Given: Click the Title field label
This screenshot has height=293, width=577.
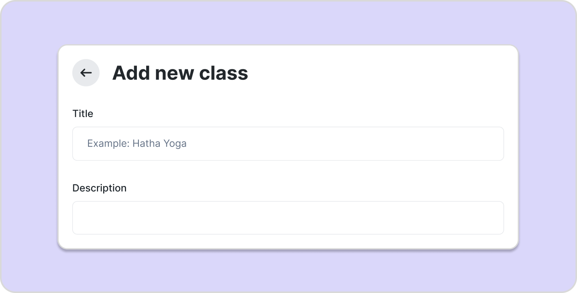Looking at the screenshot, I should click(83, 114).
